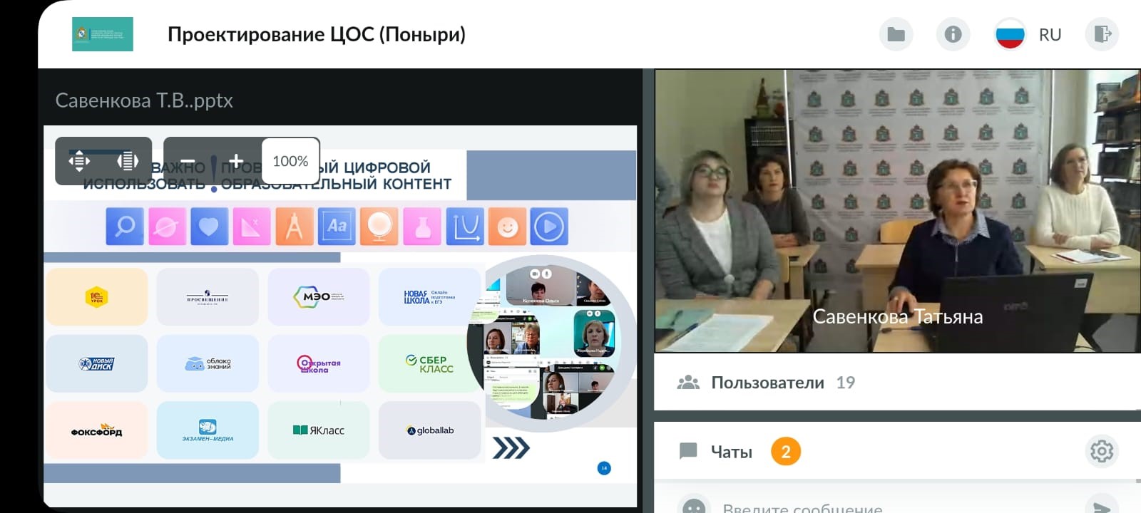Fit presentation to width
Image resolution: width=1141 pixels, height=513 pixels.
click(x=128, y=161)
